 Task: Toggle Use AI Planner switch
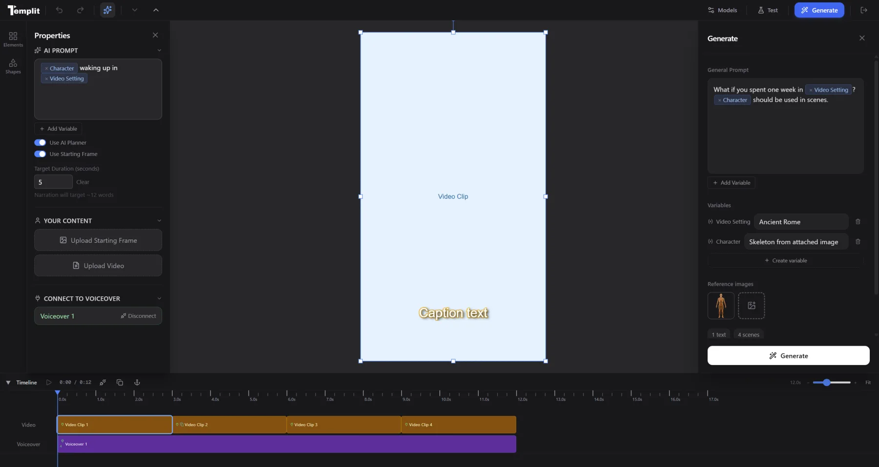[40, 143]
